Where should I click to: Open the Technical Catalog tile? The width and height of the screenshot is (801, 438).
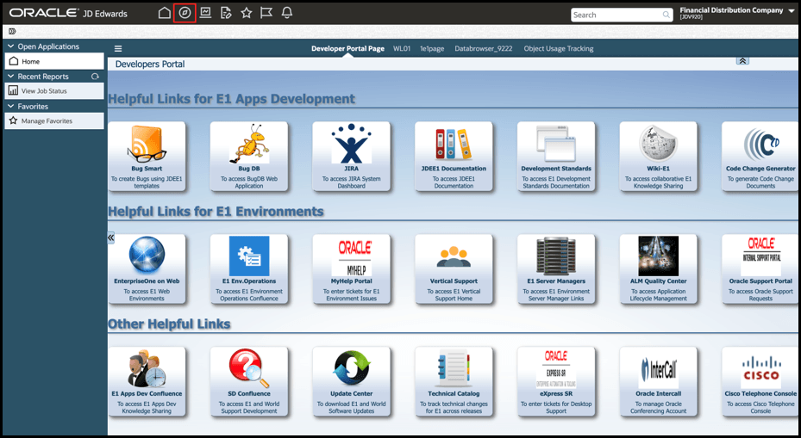click(x=454, y=382)
